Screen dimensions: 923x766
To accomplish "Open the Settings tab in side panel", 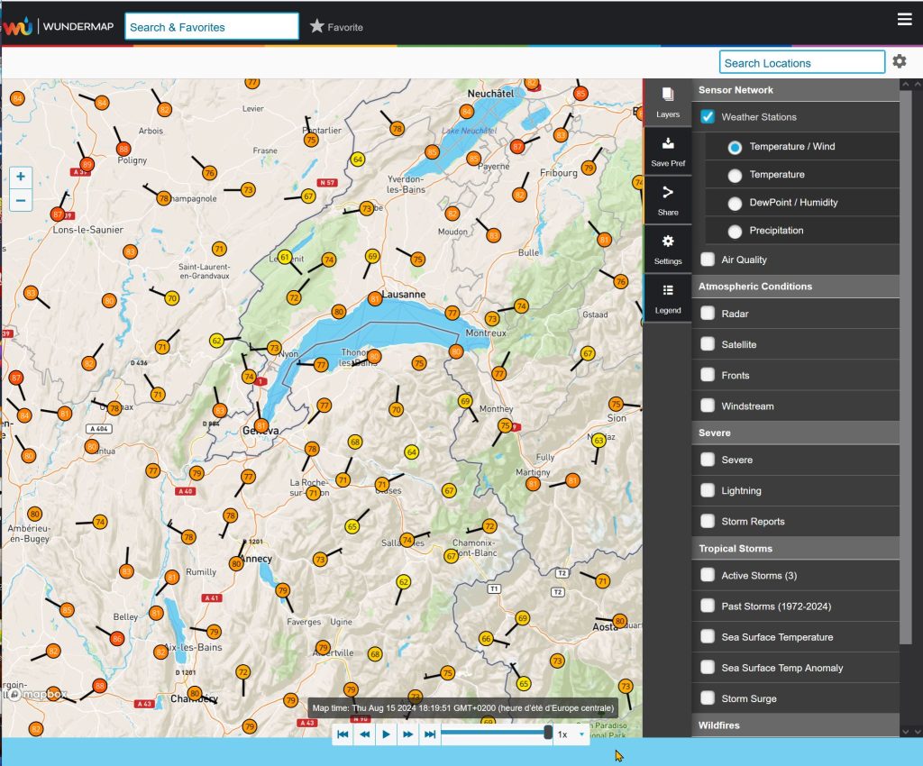I will 668,249.
